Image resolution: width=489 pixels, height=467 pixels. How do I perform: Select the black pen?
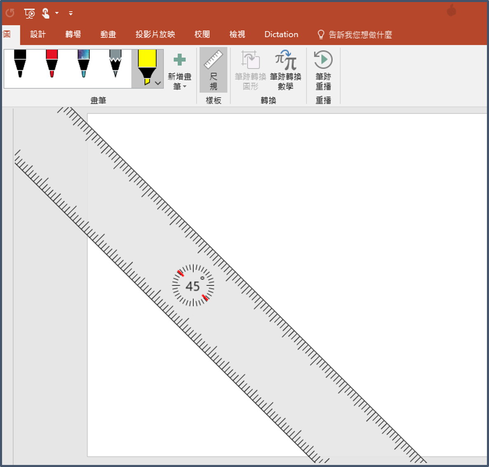pos(20,63)
